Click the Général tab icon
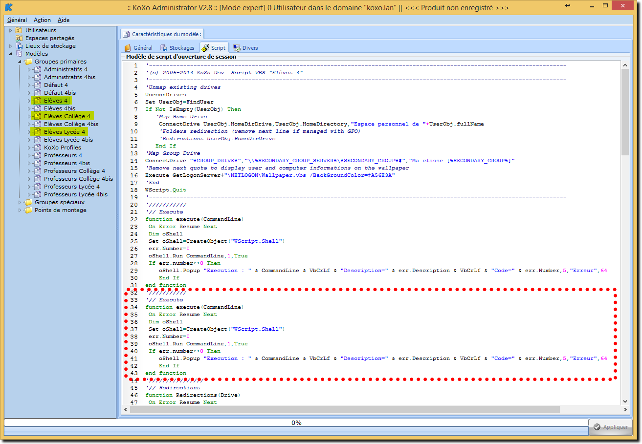Screen dimensions: 642x444 pos(128,48)
